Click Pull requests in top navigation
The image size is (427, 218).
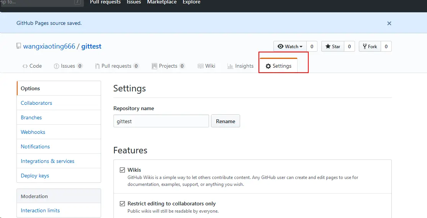click(105, 2)
